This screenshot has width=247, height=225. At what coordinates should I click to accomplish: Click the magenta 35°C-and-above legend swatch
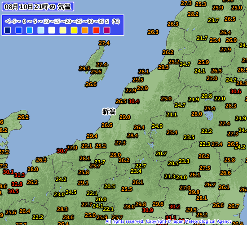107,30
